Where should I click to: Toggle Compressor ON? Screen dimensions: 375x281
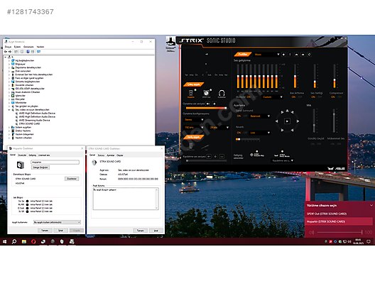point(332,97)
